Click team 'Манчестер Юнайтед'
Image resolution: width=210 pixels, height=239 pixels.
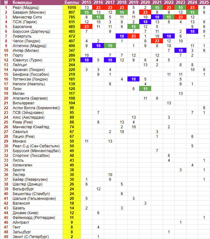(x=31, y=127)
